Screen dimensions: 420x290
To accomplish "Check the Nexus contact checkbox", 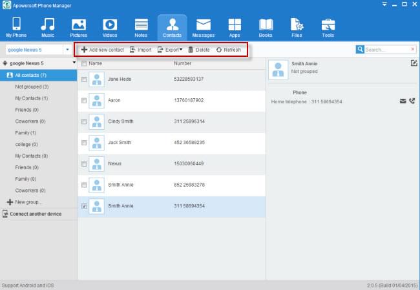I will (x=84, y=164).
